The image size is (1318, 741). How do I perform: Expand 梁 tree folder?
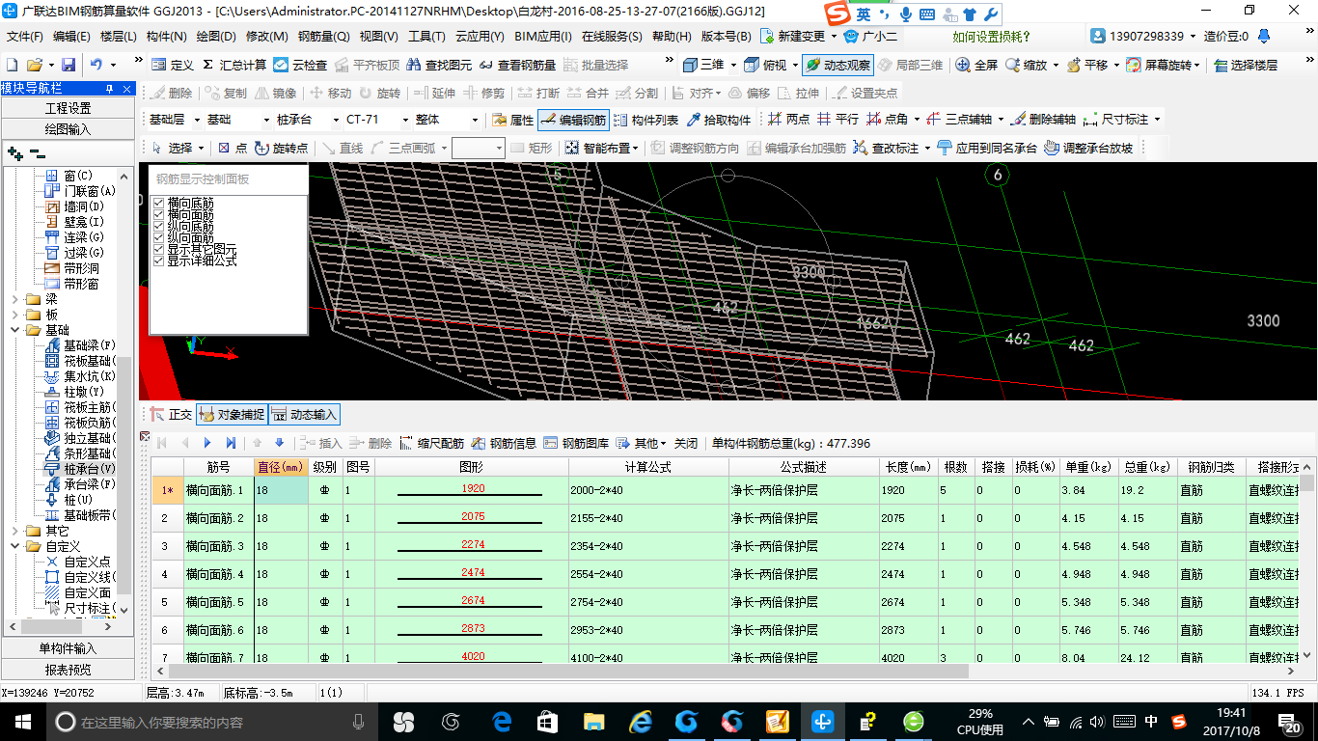click(14, 299)
